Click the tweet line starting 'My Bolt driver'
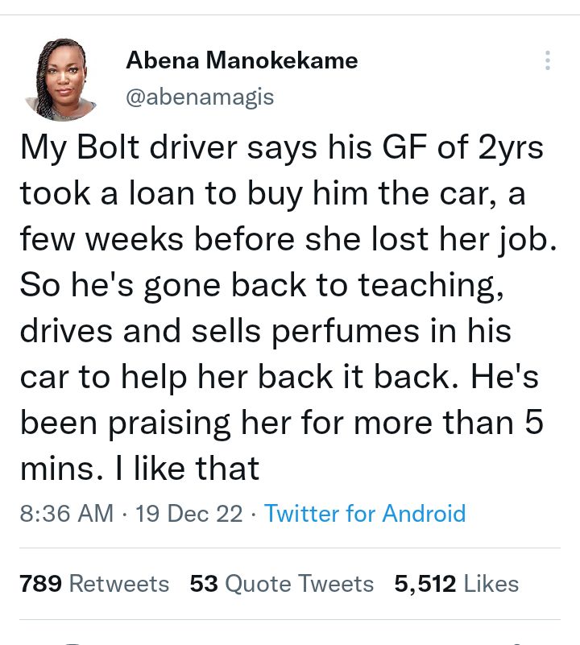The image size is (580, 645). click(x=280, y=147)
